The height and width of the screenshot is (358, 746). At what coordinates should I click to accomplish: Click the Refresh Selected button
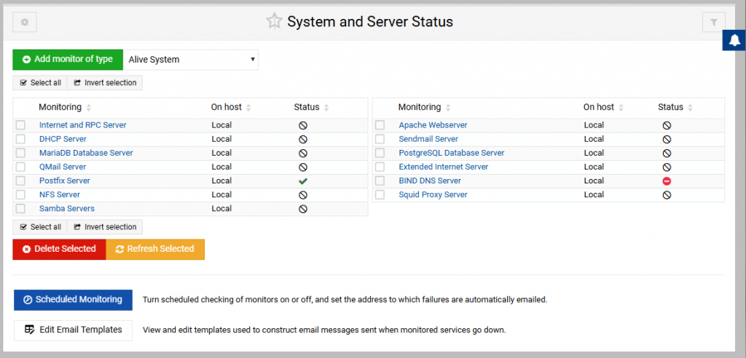click(155, 249)
